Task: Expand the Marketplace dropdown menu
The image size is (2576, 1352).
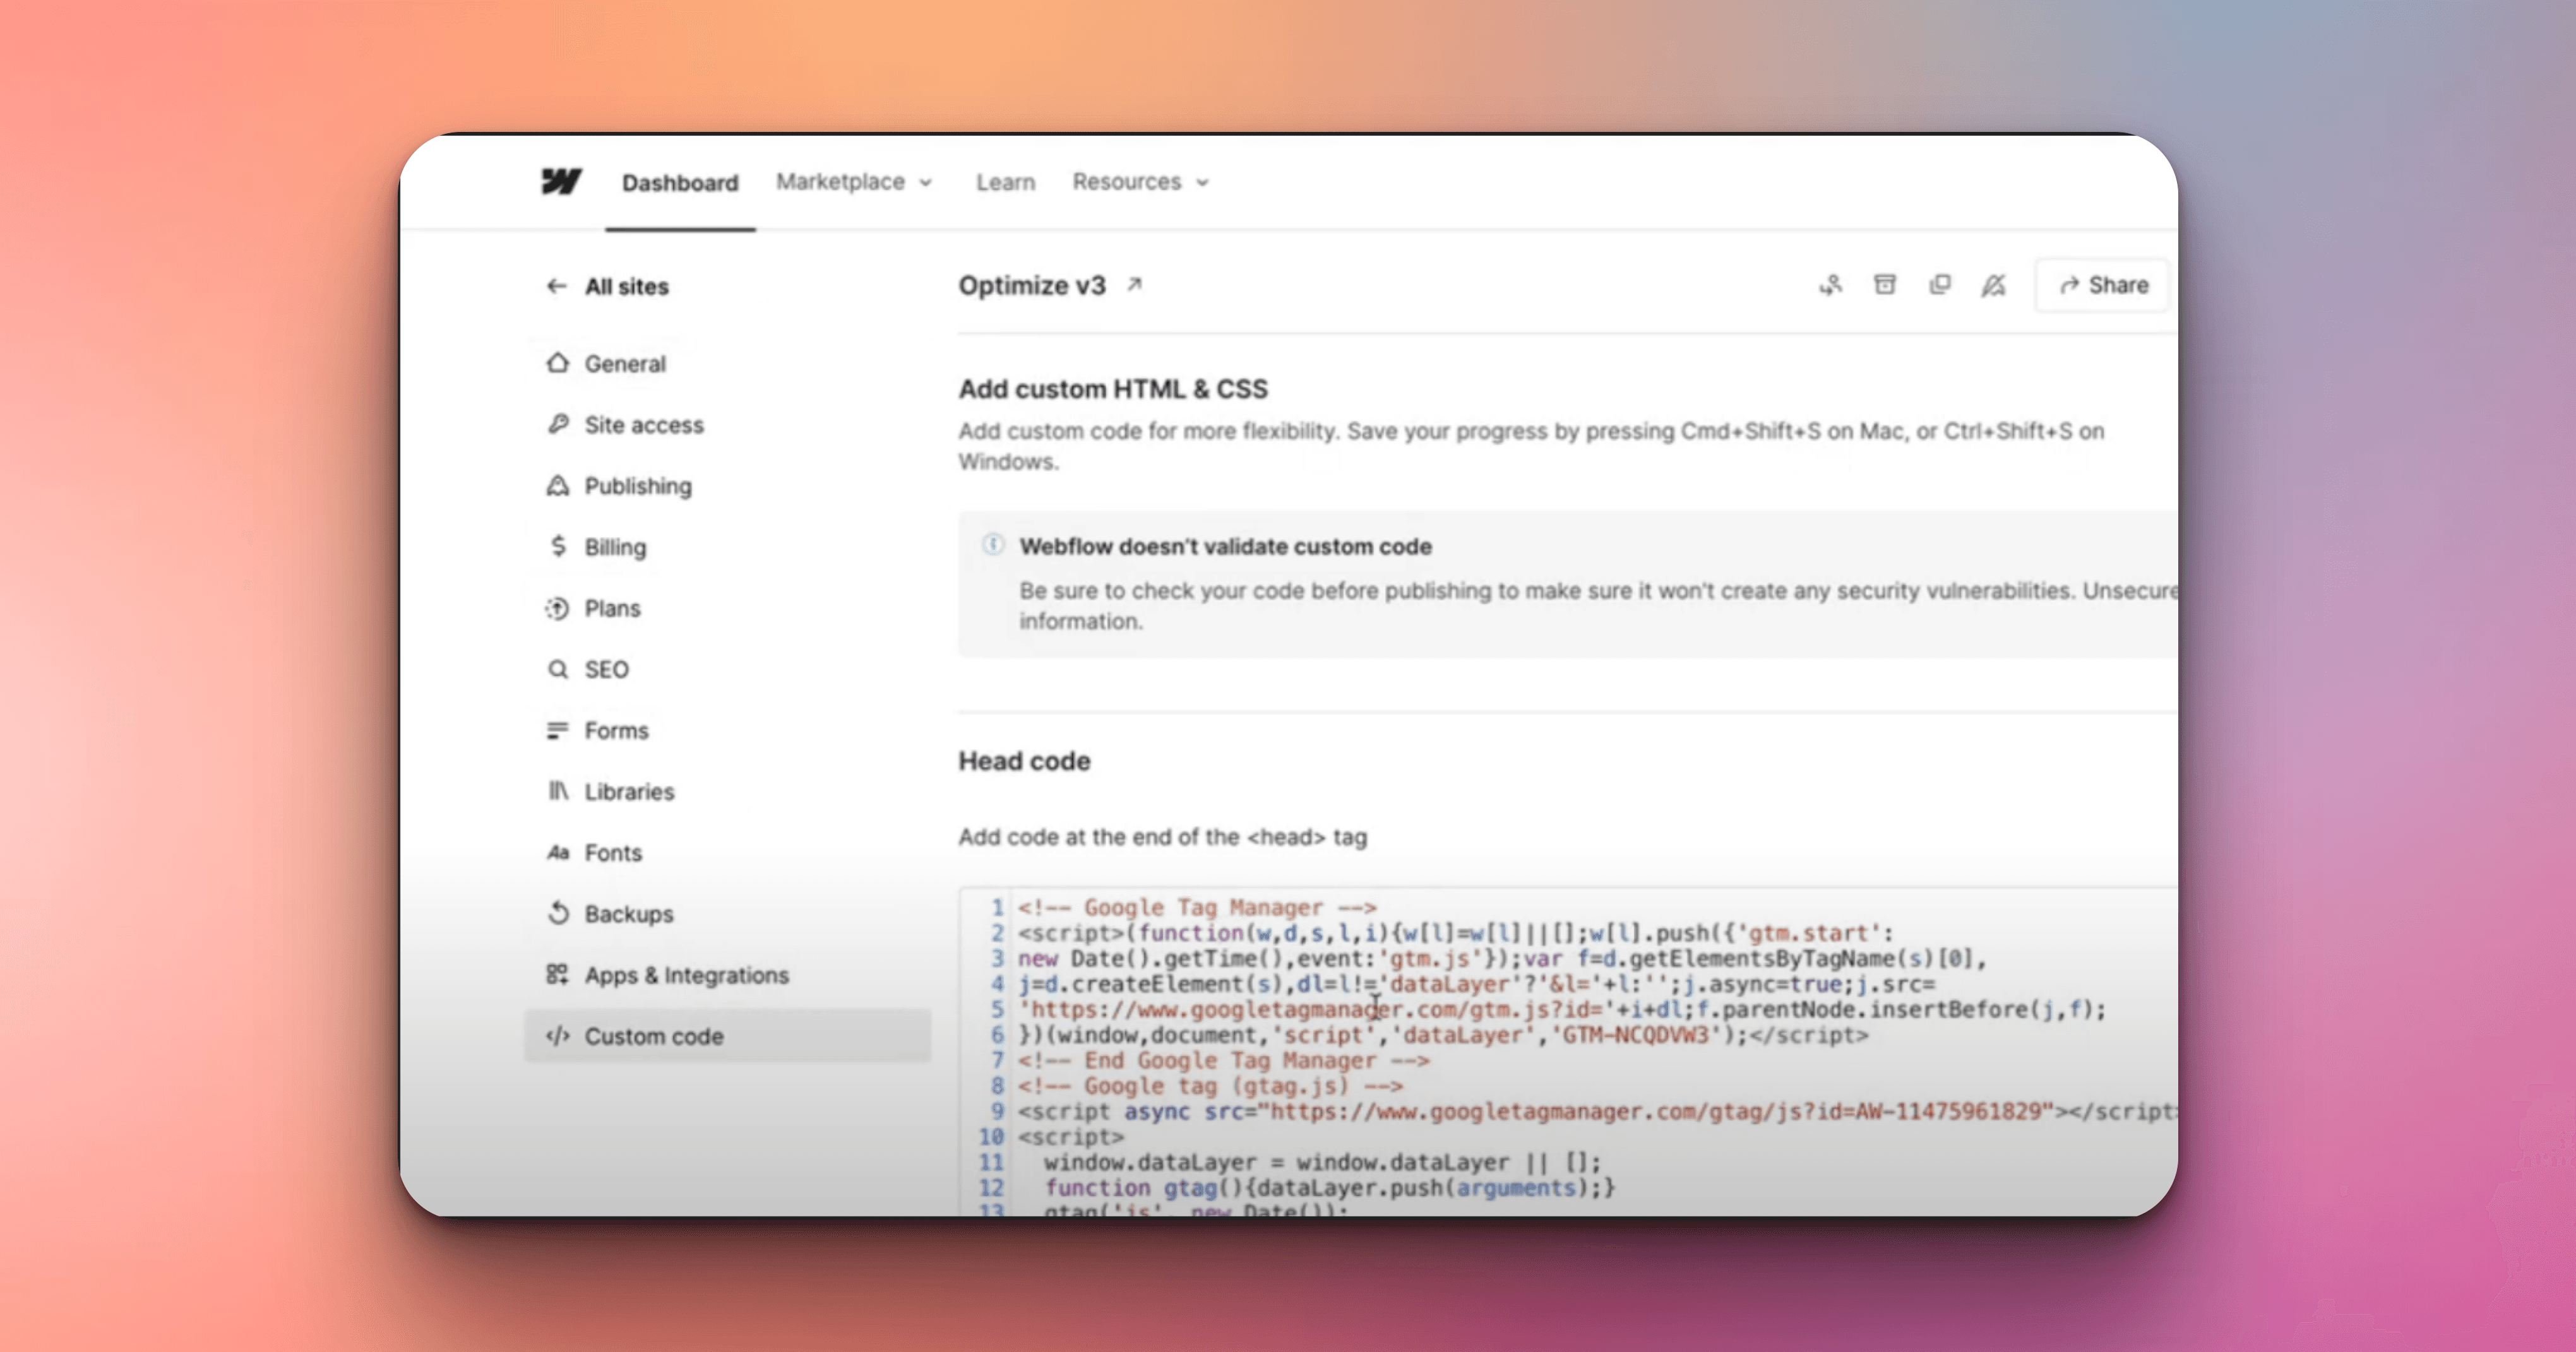Action: click(854, 182)
